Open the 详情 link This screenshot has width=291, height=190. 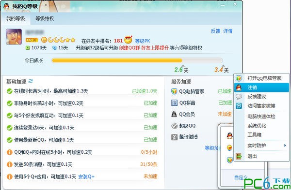coord(228,31)
